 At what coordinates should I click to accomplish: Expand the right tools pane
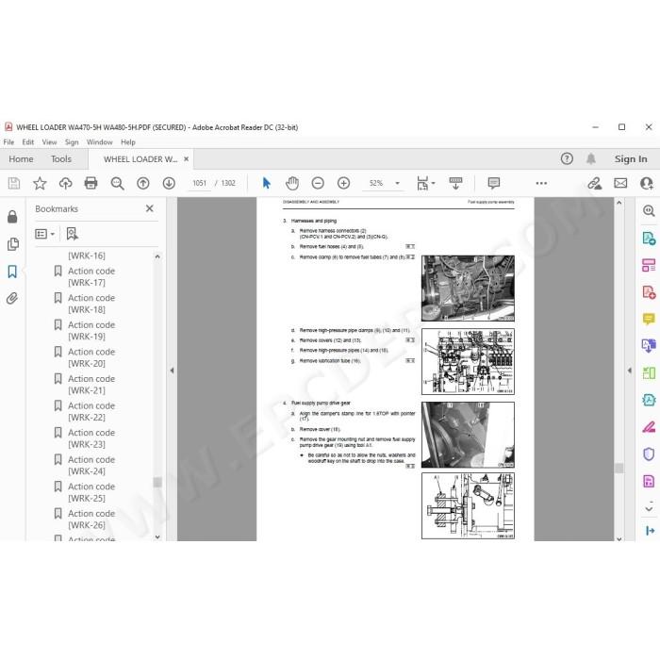tap(650, 531)
